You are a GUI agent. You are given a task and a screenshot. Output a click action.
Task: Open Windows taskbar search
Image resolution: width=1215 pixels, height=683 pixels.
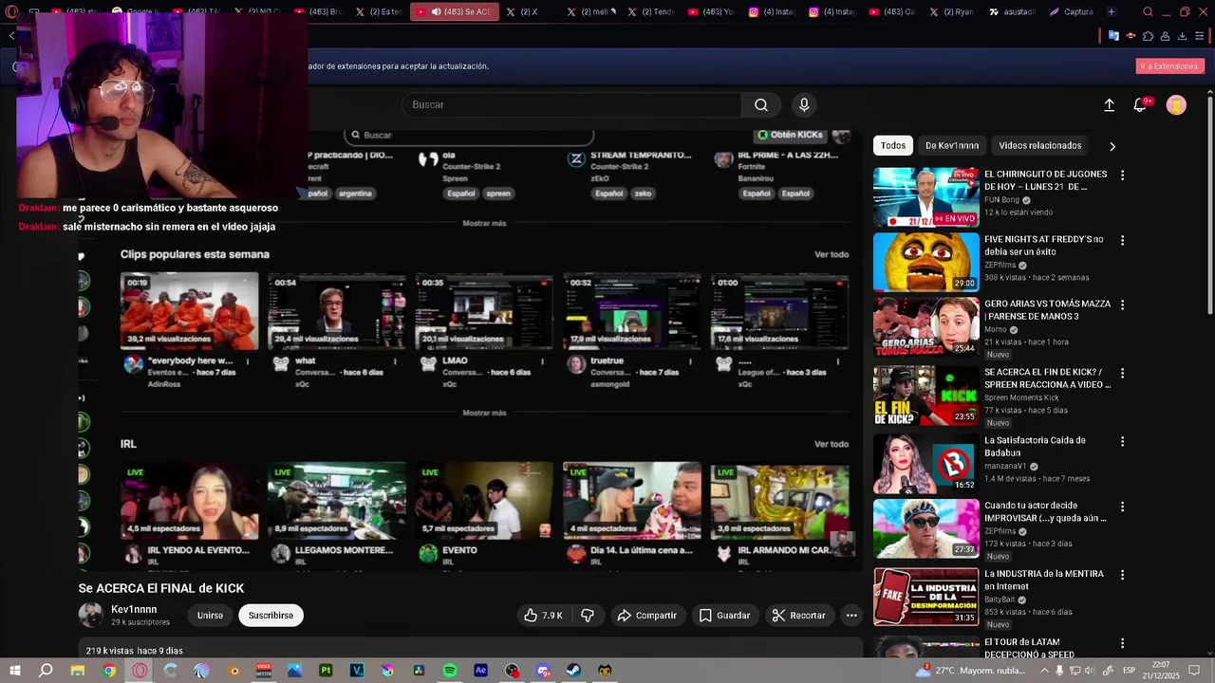(x=46, y=671)
